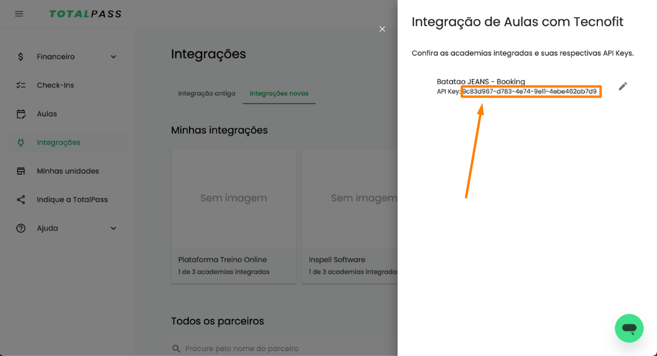The width and height of the screenshot is (657, 356).
Task: Click the Aulas calendar icon
Action: coord(21,114)
